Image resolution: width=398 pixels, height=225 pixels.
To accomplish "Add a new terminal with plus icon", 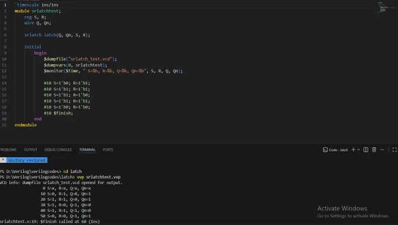I will point(353,150).
